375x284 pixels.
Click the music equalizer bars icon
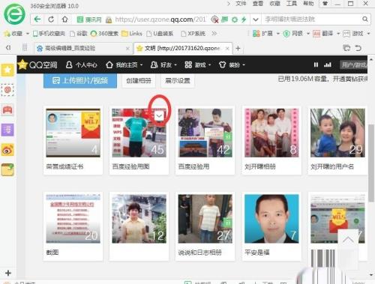pos(328,65)
